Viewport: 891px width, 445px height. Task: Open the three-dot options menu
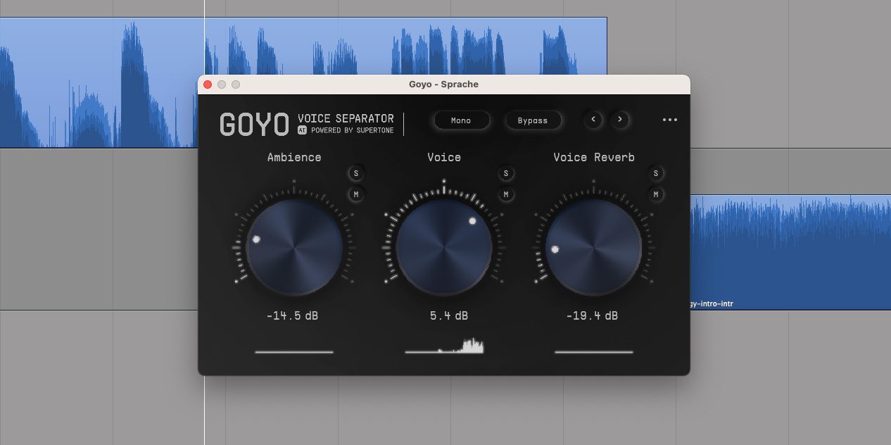(670, 120)
